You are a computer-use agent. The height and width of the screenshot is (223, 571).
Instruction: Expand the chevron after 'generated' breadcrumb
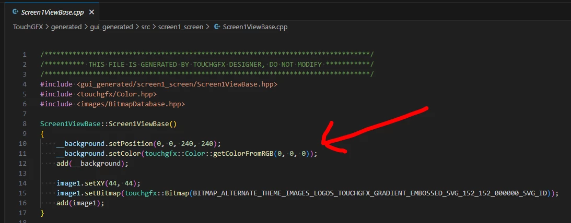tap(86, 27)
